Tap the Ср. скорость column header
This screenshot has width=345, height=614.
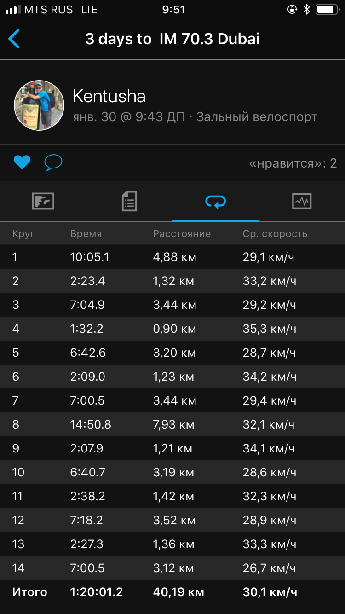click(275, 234)
